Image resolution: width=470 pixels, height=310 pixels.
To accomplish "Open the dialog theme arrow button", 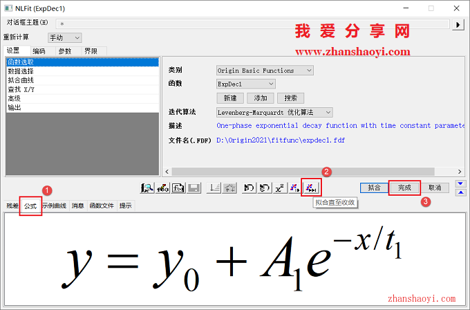I will coord(458,25).
